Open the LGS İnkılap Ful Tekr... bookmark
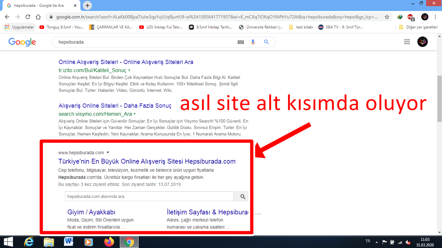The image size is (442, 248). (x=161, y=27)
